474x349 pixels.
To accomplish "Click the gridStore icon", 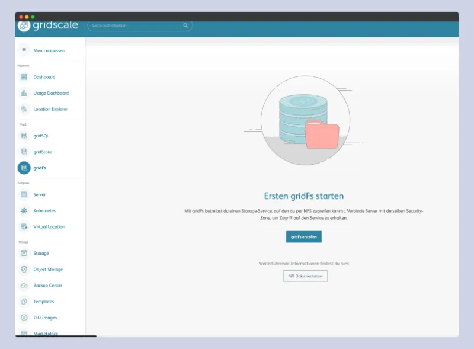I will click(x=24, y=152).
